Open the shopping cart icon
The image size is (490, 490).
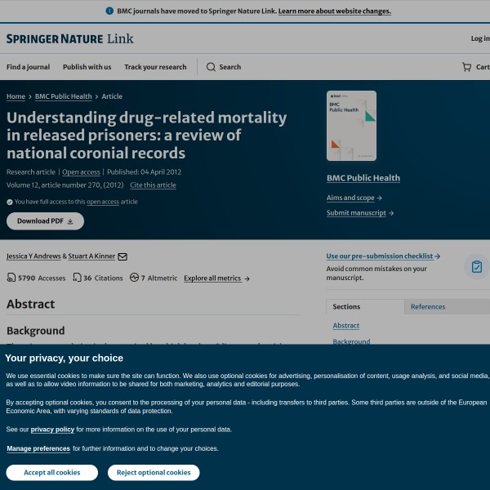[466, 67]
